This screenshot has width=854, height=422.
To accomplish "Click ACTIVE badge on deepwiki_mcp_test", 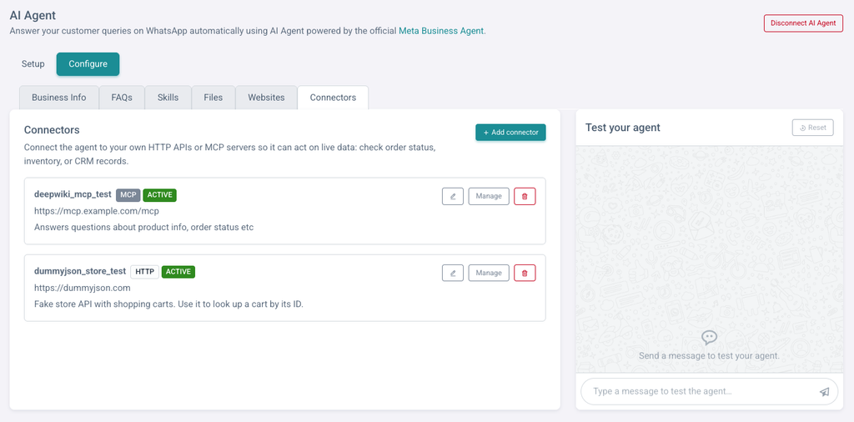I will (x=160, y=195).
